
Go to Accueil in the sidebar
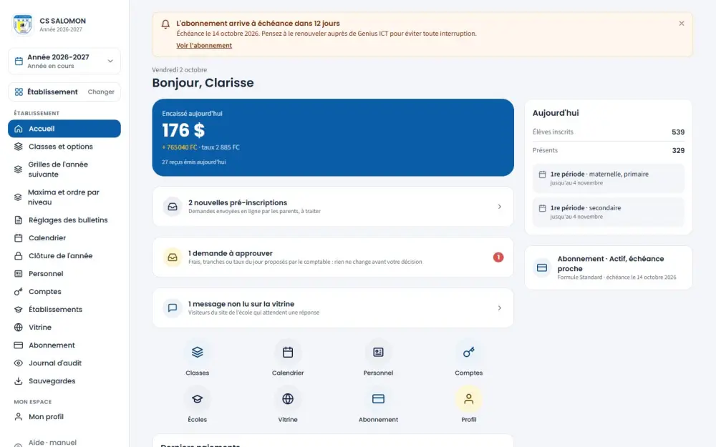[x=64, y=129]
